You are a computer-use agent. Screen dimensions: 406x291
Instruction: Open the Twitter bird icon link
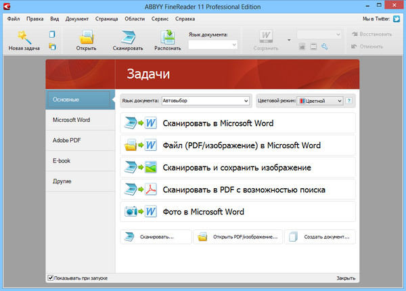(x=396, y=19)
